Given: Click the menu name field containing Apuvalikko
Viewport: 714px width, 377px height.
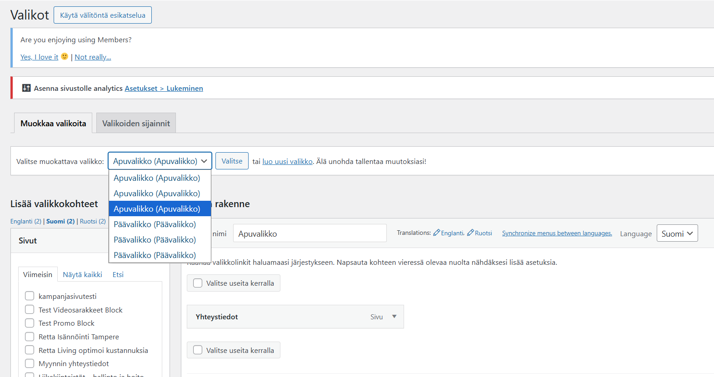Looking at the screenshot, I should (x=310, y=233).
